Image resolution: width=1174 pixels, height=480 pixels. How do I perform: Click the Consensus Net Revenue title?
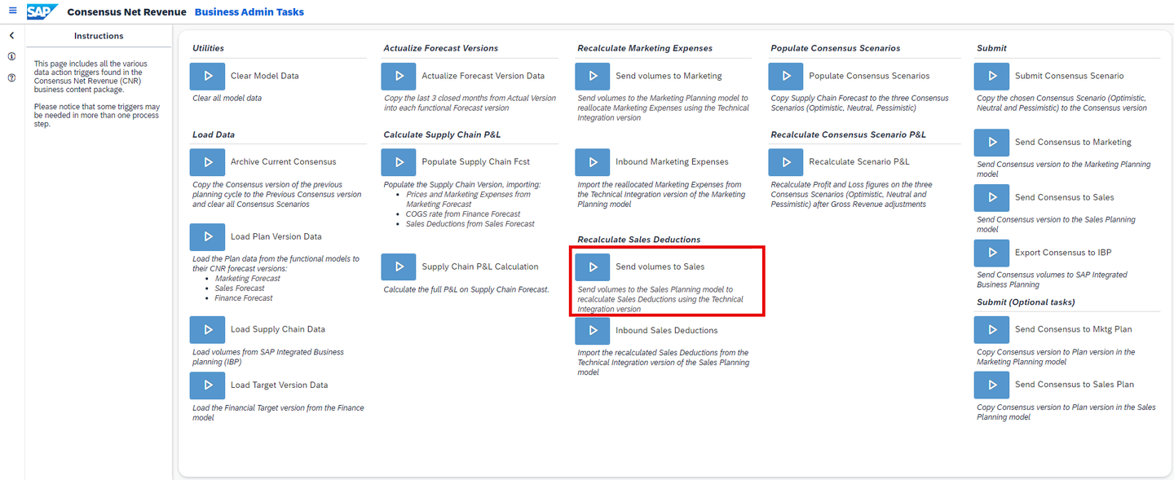point(126,12)
